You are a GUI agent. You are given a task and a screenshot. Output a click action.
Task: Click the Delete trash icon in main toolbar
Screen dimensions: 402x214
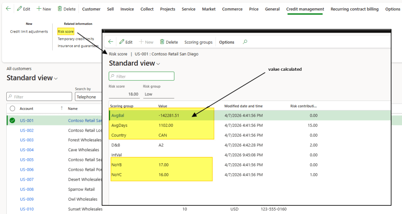tap(60, 9)
